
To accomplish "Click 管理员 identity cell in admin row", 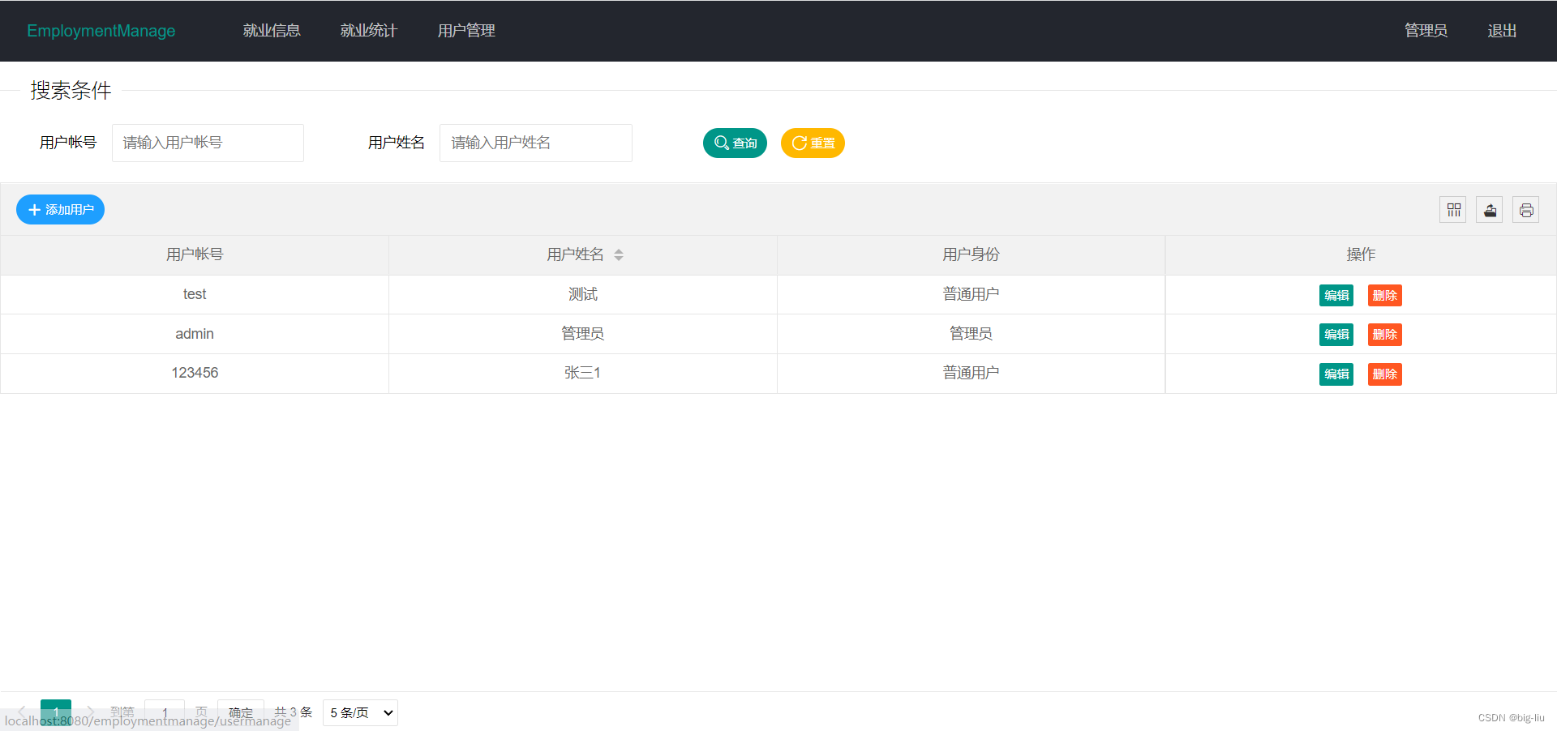I will tap(971, 334).
